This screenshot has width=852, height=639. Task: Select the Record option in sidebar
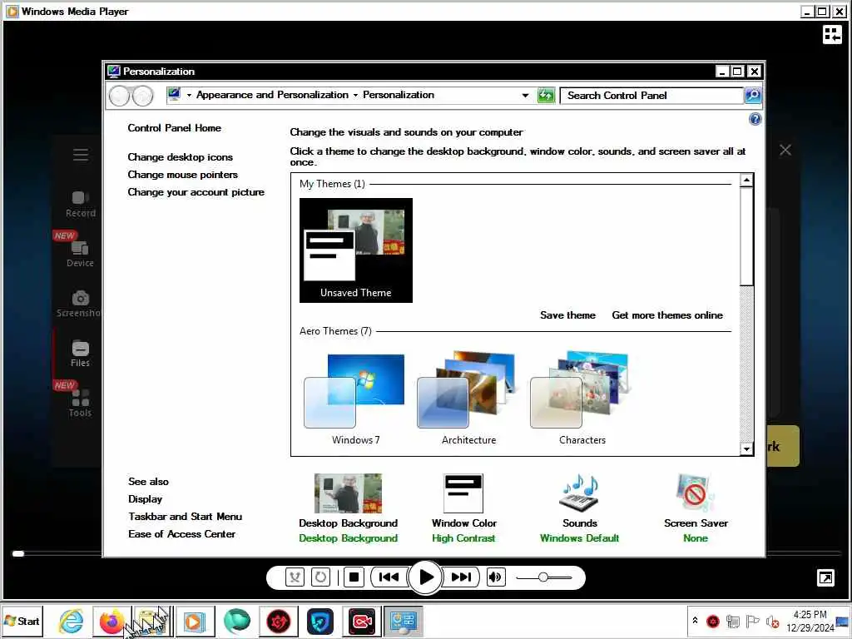coord(81,205)
